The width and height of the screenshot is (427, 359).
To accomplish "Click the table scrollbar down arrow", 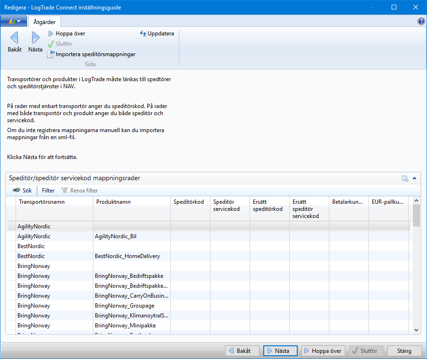I will tap(416, 330).
